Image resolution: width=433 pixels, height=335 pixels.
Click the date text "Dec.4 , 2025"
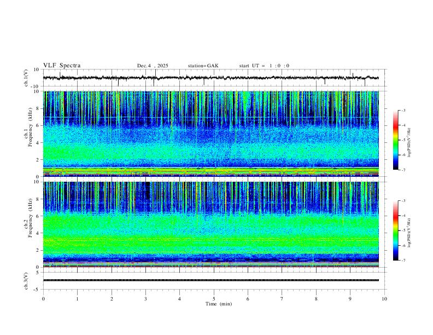point(153,66)
